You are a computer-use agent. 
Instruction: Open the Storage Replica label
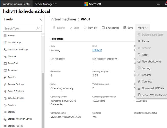15,126
